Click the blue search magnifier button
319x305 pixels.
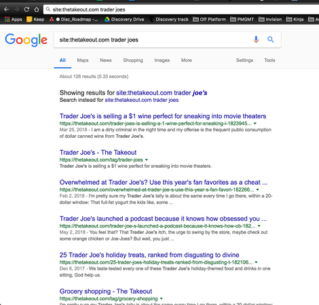click(271, 39)
